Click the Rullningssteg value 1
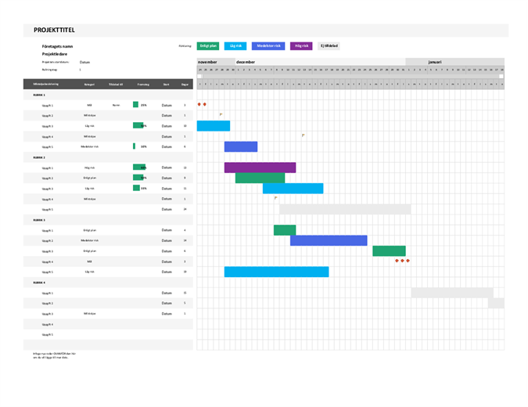This screenshot has width=528, height=407. pos(80,70)
